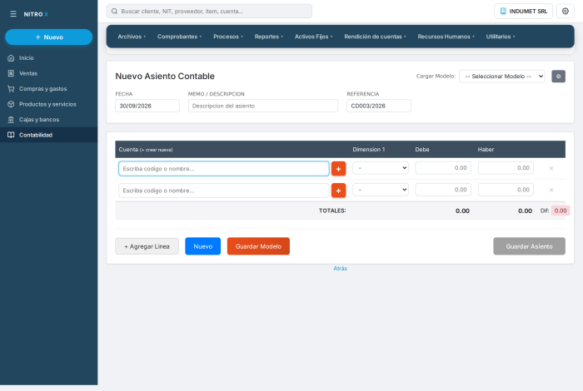Click first row Haber amount field
This screenshot has height=391, width=583.
[x=506, y=168]
